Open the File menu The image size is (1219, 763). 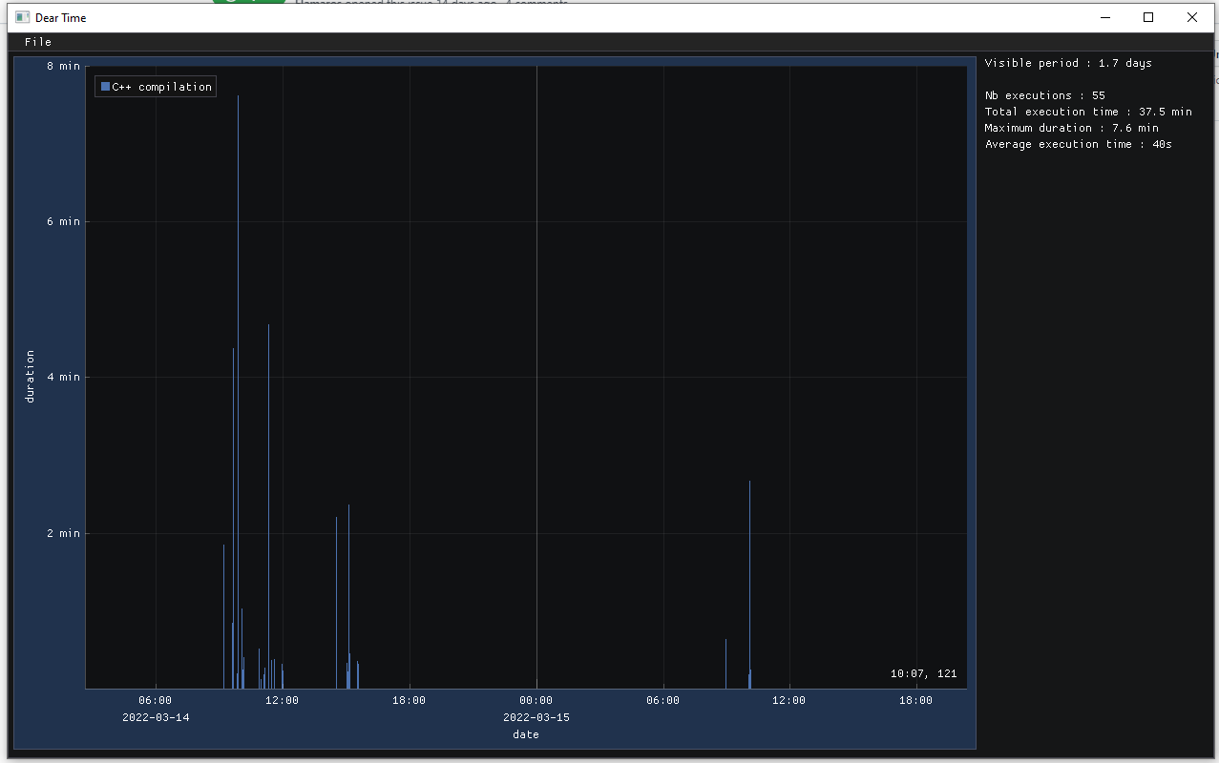pyautogui.click(x=37, y=42)
